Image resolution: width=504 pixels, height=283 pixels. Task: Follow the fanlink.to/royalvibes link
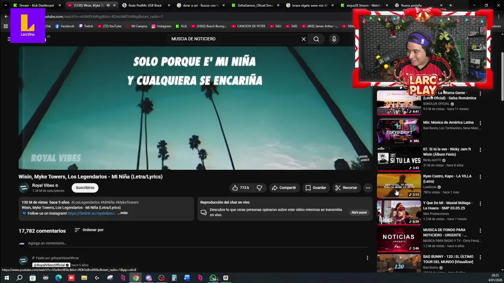(x=92, y=213)
